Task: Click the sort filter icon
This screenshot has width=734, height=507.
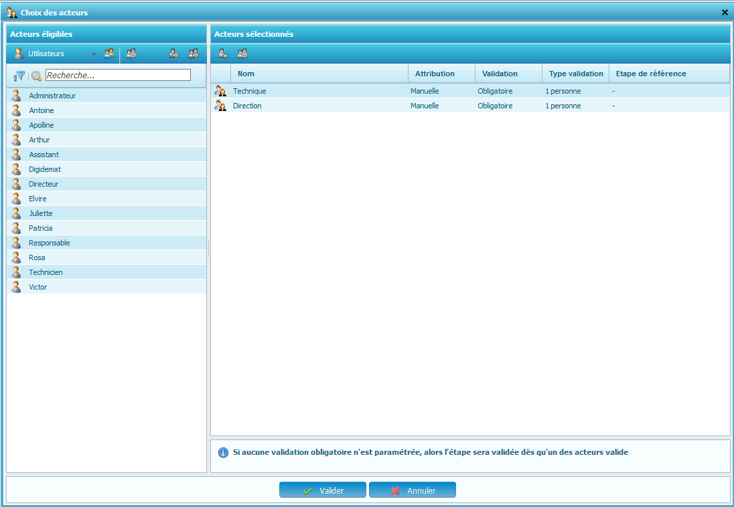Action: point(19,76)
